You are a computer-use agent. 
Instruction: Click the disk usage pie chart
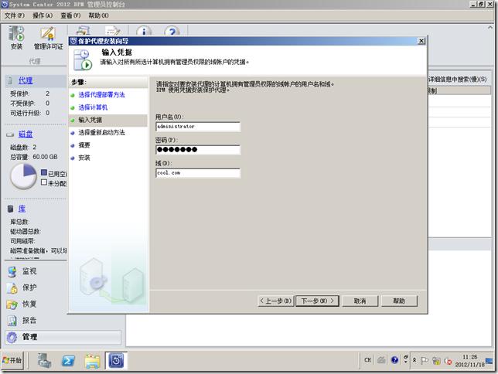(23, 176)
